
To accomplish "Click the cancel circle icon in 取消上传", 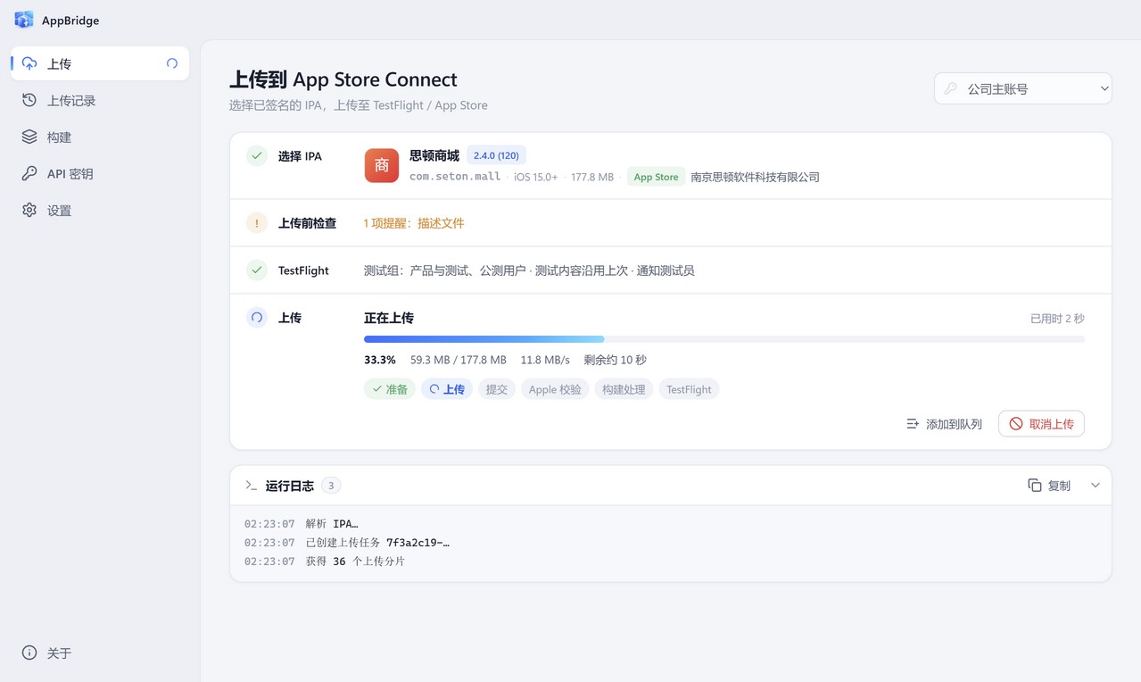I will click(x=1016, y=424).
